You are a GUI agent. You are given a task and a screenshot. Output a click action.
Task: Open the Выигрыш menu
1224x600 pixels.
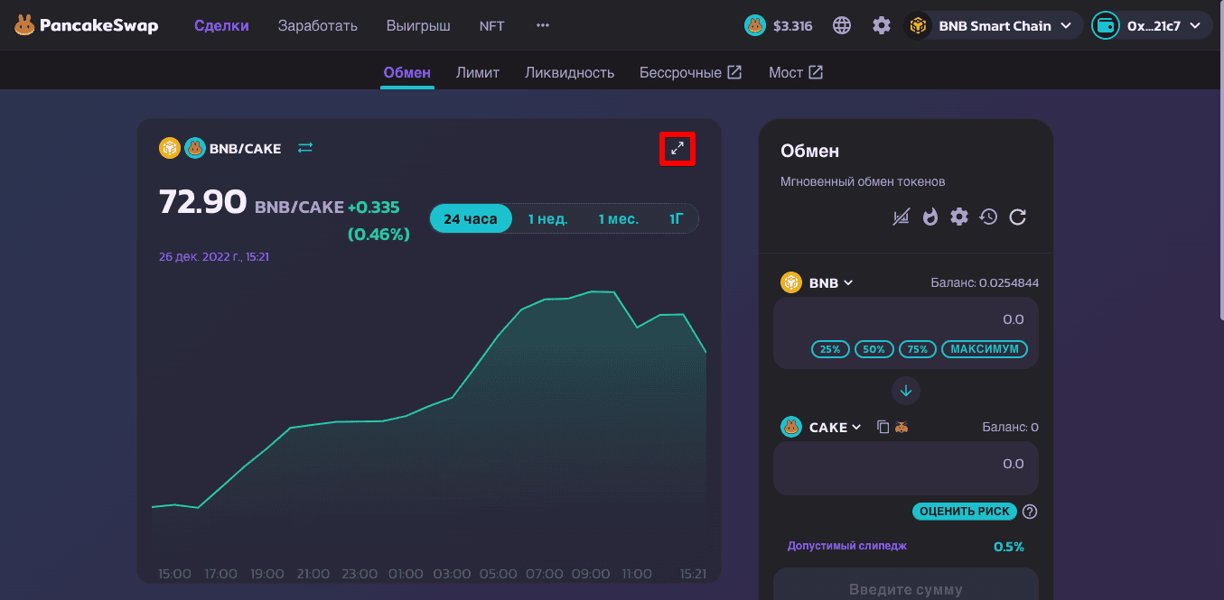coord(418,26)
